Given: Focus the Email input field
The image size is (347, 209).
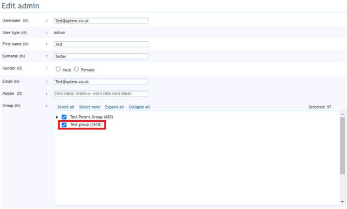Looking at the screenshot, I should click(101, 82).
